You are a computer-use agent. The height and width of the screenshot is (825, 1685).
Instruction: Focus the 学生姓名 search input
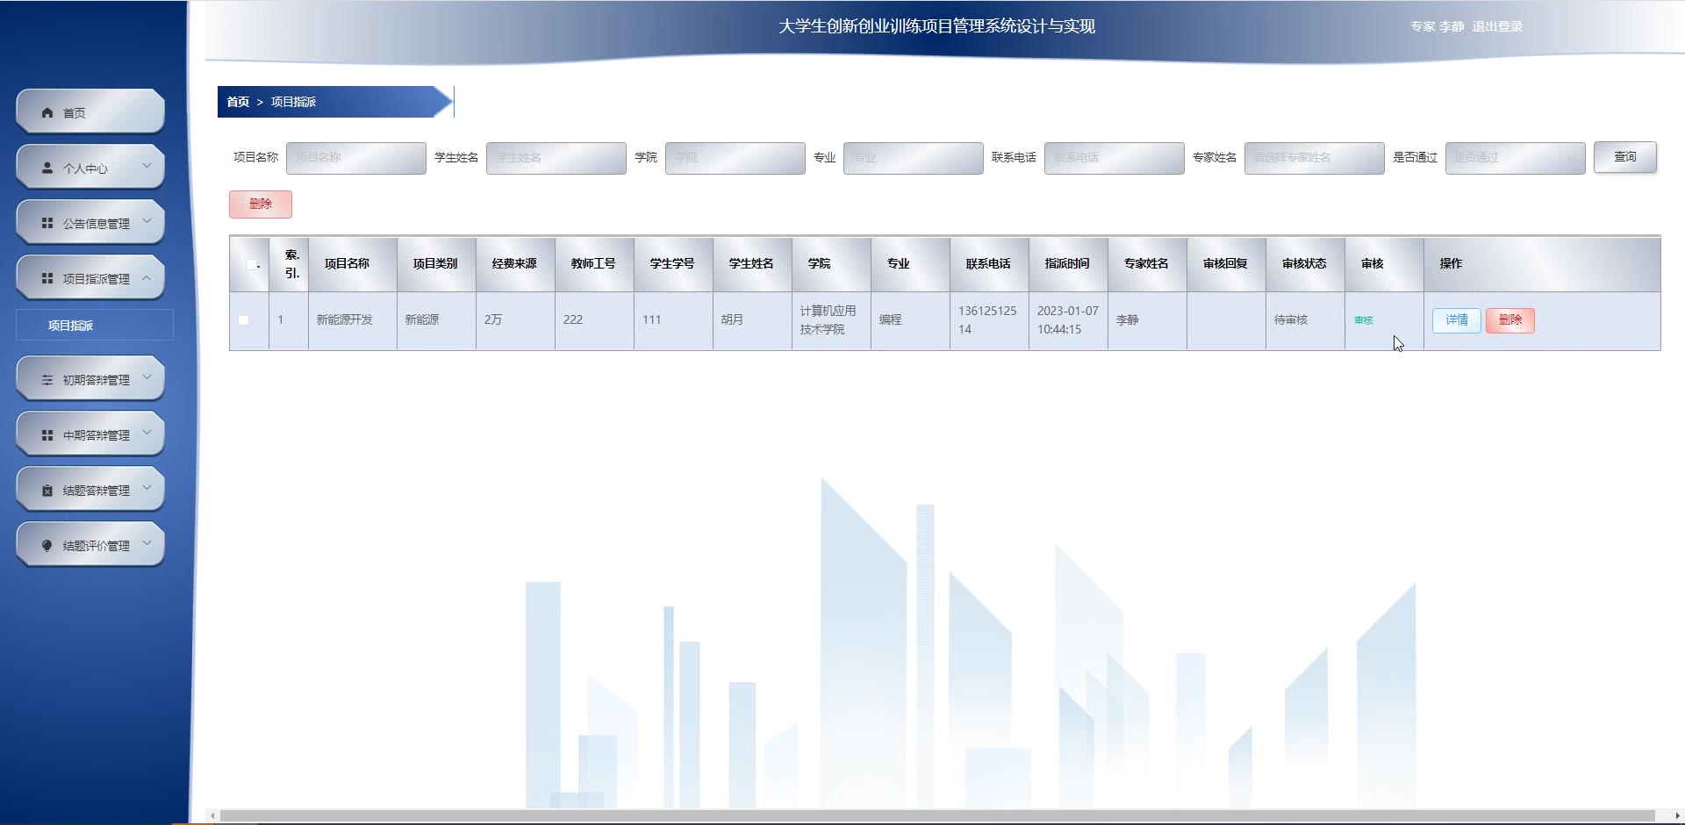click(x=556, y=158)
